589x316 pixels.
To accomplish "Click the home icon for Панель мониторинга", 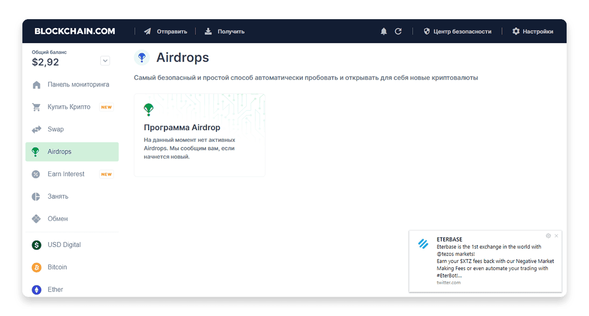I will click(36, 85).
